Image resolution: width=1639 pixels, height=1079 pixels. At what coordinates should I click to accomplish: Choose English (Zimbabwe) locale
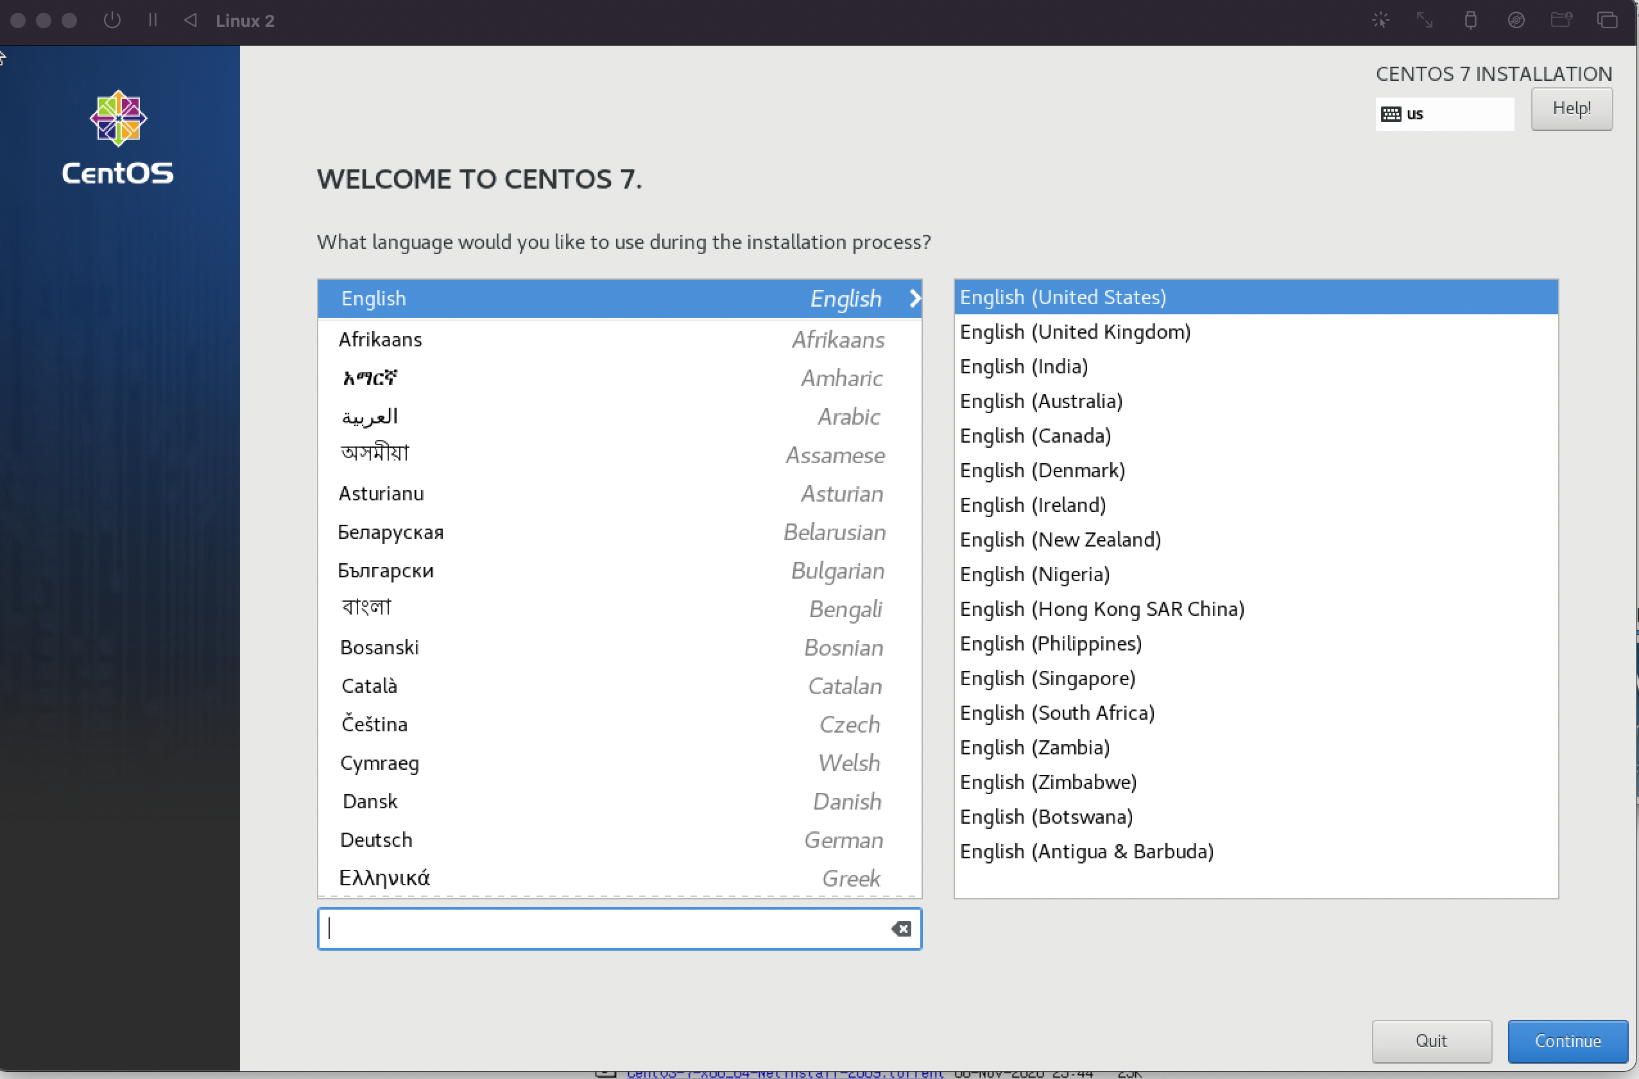click(1256, 782)
